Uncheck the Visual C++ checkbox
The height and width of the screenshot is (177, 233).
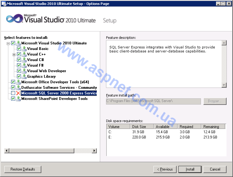(19, 54)
